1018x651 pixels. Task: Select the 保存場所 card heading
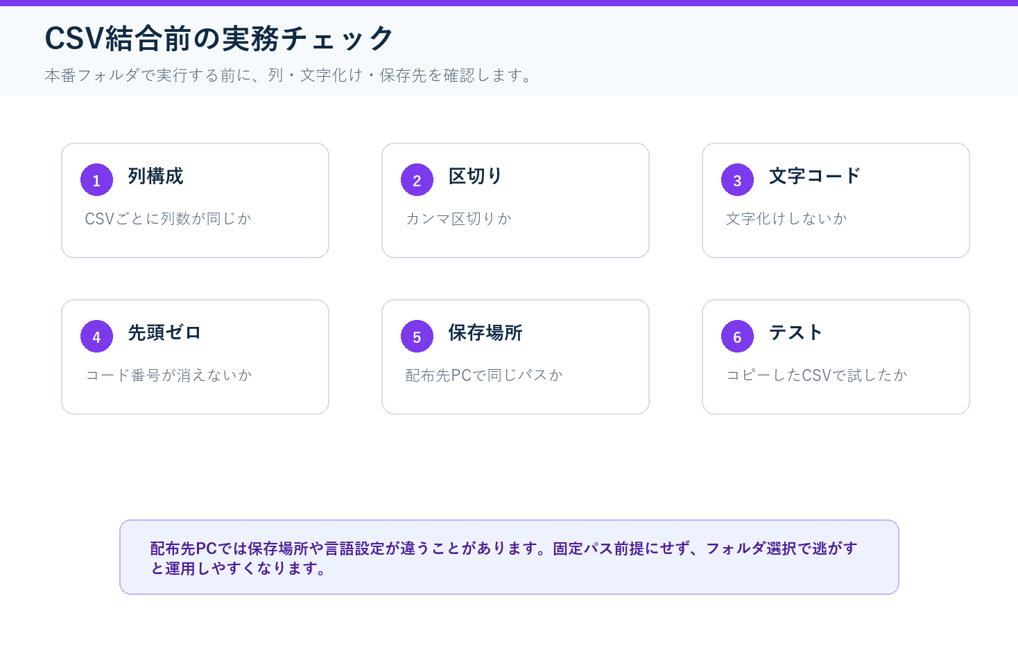[485, 332]
